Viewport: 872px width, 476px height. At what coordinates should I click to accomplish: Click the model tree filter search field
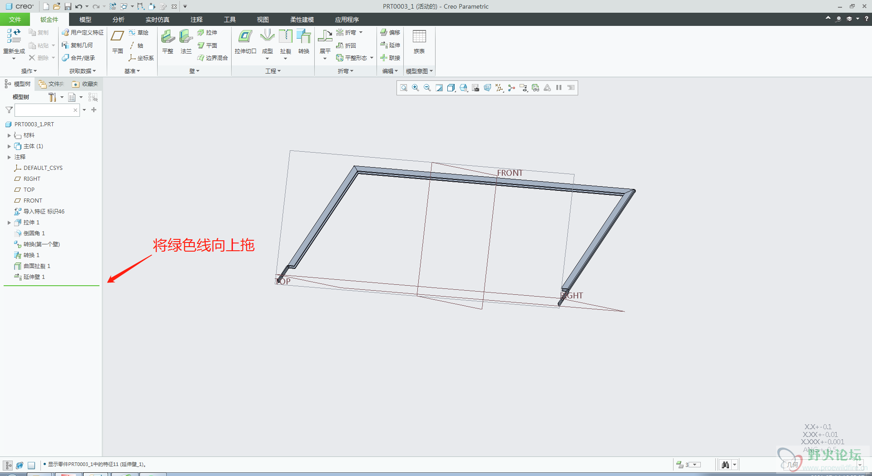[x=44, y=110]
